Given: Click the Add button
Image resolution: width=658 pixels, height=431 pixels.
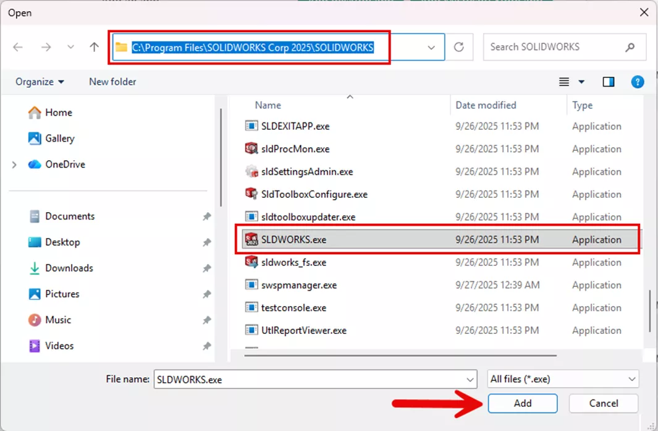Looking at the screenshot, I should pos(522,403).
